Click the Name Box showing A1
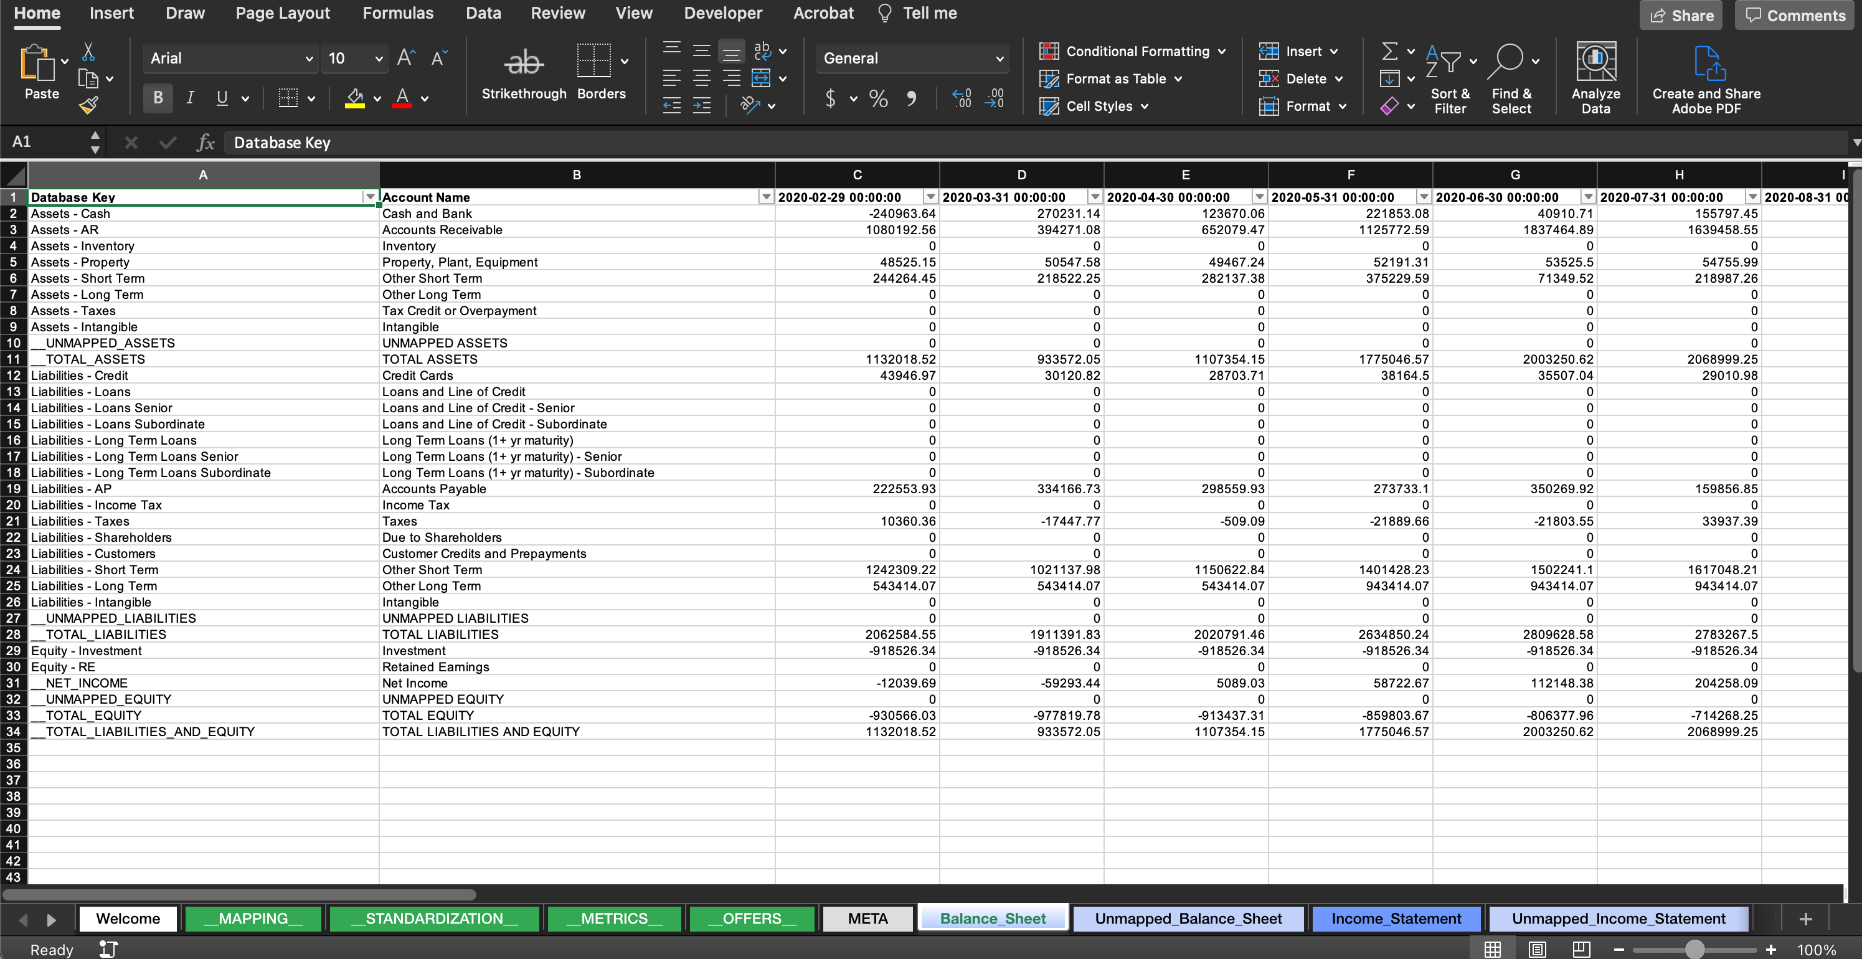The height and width of the screenshot is (959, 1862). (x=45, y=141)
